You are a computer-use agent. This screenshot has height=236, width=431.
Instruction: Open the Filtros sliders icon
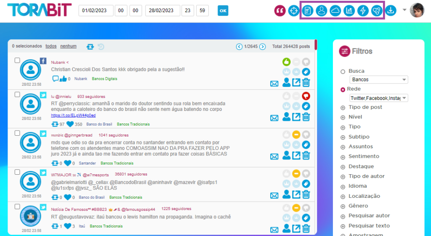point(344,51)
